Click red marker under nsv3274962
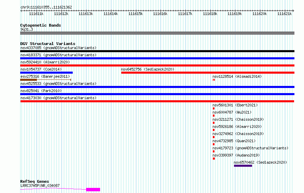The width and height of the screenshot is (304, 193). 213,137
